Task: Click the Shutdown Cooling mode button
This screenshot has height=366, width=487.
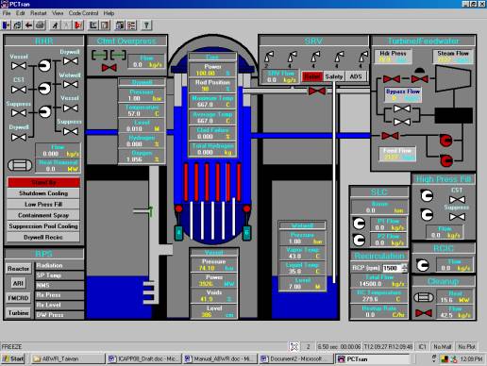Action: coord(43,193)
